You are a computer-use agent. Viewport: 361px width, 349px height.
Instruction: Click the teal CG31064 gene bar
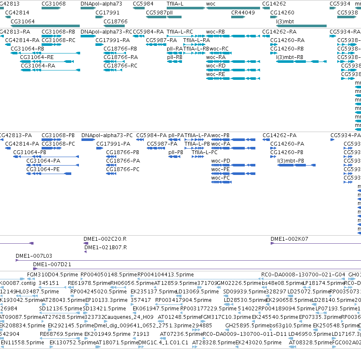(45, 26)
